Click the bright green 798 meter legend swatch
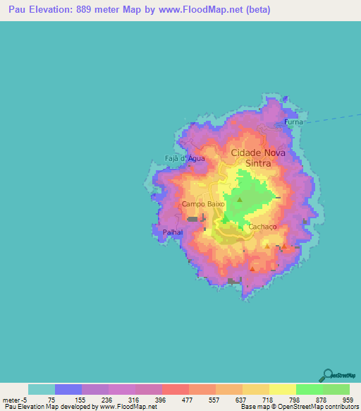The image size is (361, 411). pos(310,390)
